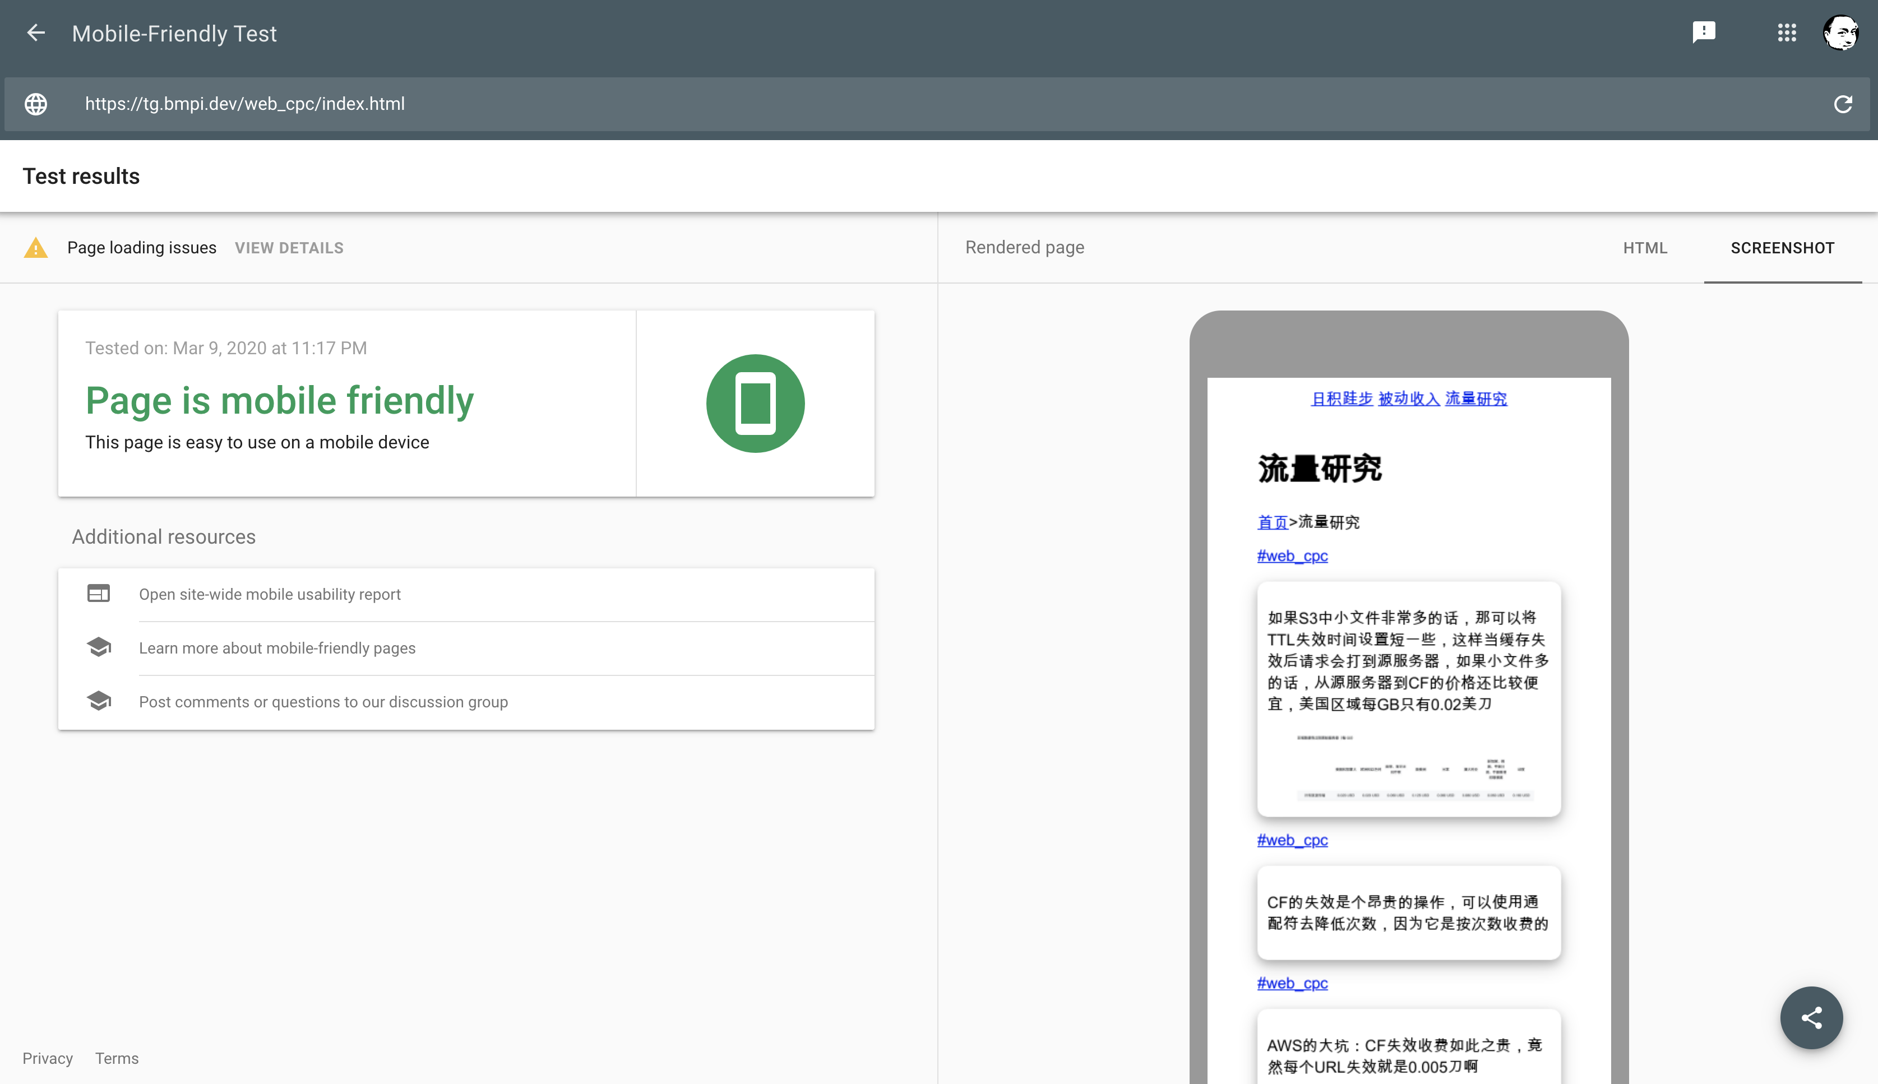Select the SCREENSHOT tab

click(x=1782, y=248)
